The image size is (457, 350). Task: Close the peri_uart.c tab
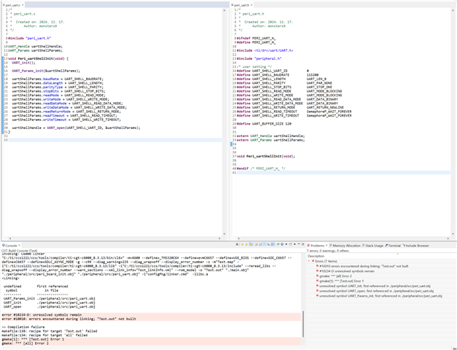coord(23,5)
